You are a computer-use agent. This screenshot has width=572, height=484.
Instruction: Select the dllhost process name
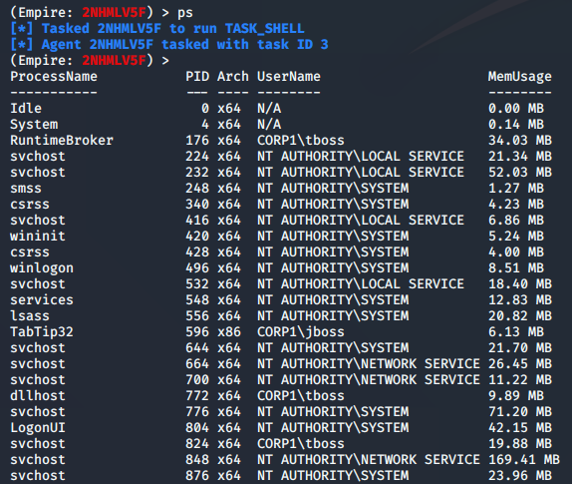pos(38,395)
